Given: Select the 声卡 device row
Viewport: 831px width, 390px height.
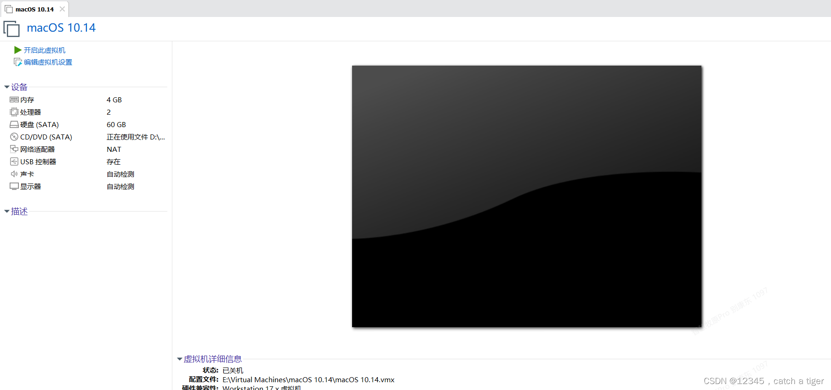Looking at the screenshot, I should pos(87,174).
